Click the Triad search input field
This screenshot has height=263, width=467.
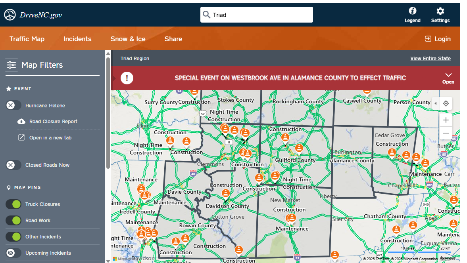(256, 14)
